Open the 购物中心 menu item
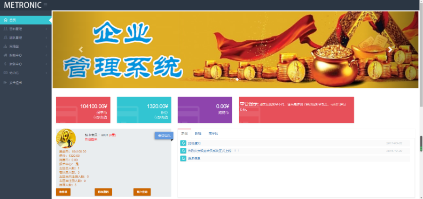The height and width of the screenshot is (199, 423). 26,55
